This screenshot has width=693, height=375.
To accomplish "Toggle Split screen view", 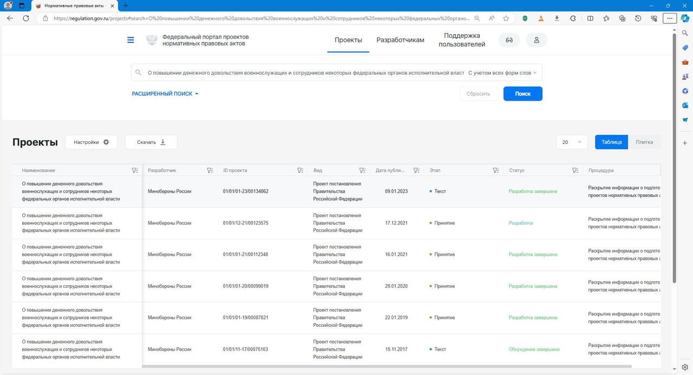I will 590,18.
